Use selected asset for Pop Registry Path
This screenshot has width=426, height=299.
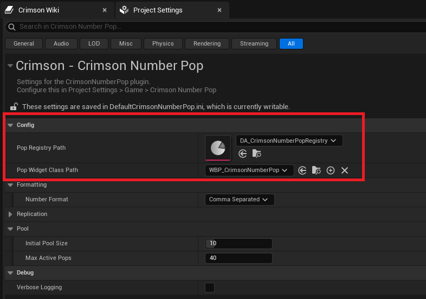(x=243, y=154)
